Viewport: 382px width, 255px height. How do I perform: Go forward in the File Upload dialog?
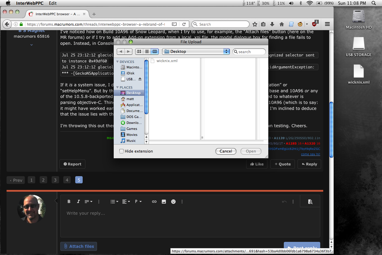128,51
